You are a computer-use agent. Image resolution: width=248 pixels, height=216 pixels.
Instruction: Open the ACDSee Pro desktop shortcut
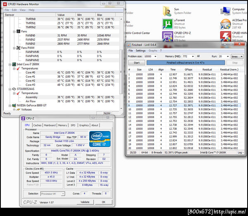click(226, 24)
